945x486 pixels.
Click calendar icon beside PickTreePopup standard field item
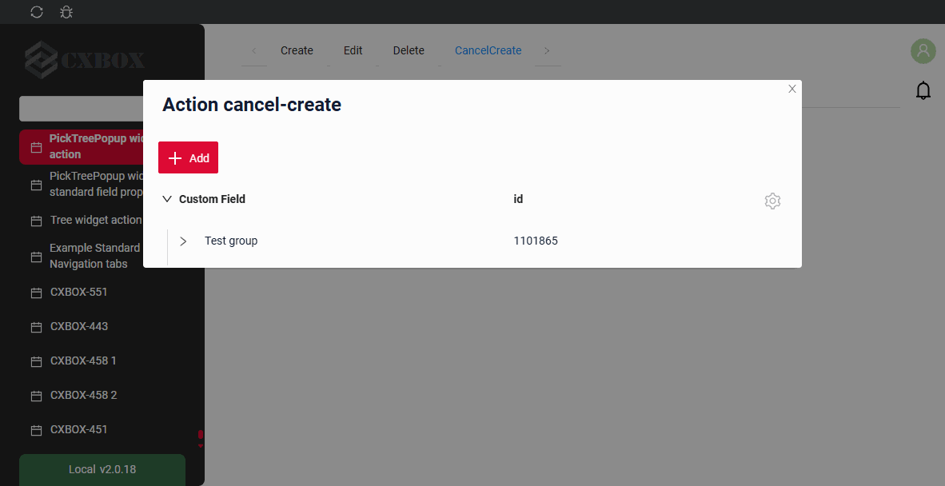[x=36, y=185]
